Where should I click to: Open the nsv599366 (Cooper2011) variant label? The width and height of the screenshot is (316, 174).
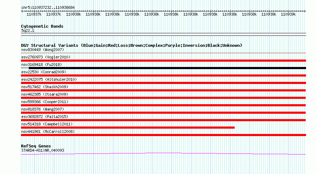[45, 102]
